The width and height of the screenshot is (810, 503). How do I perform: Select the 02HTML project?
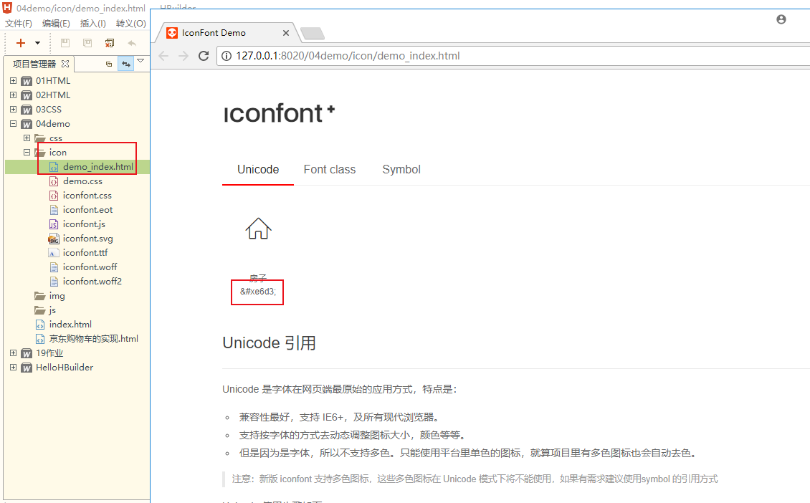(53, 95)
